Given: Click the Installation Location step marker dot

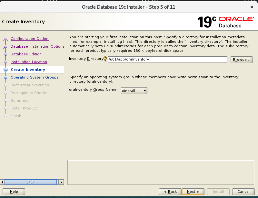Looking at the screenshot, I should (x=5, y=62).
